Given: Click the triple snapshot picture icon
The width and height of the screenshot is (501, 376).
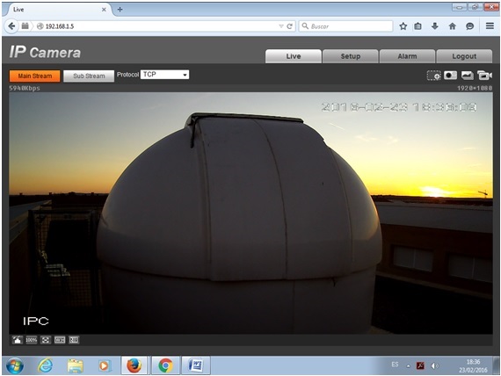Looking at the screenshot, I should [x=468, y=76].
